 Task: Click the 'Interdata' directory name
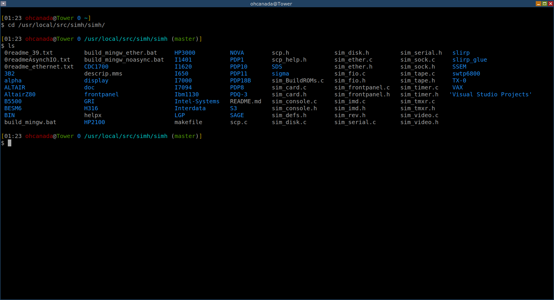(190, 108)
